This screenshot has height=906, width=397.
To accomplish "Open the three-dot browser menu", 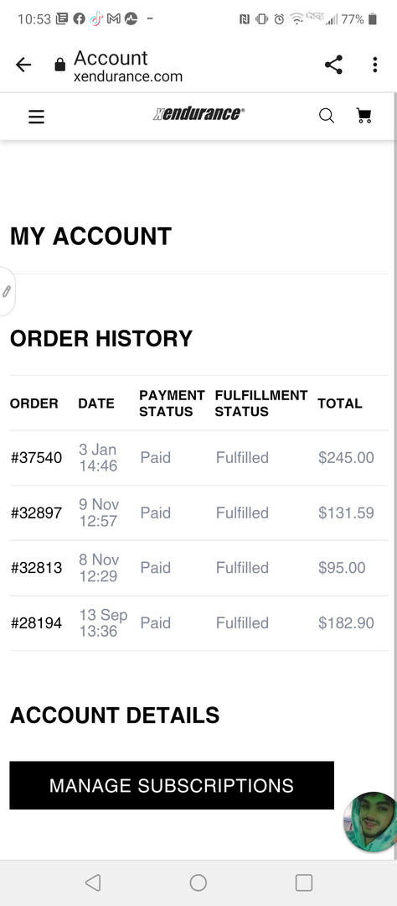I will click(375, 65).
